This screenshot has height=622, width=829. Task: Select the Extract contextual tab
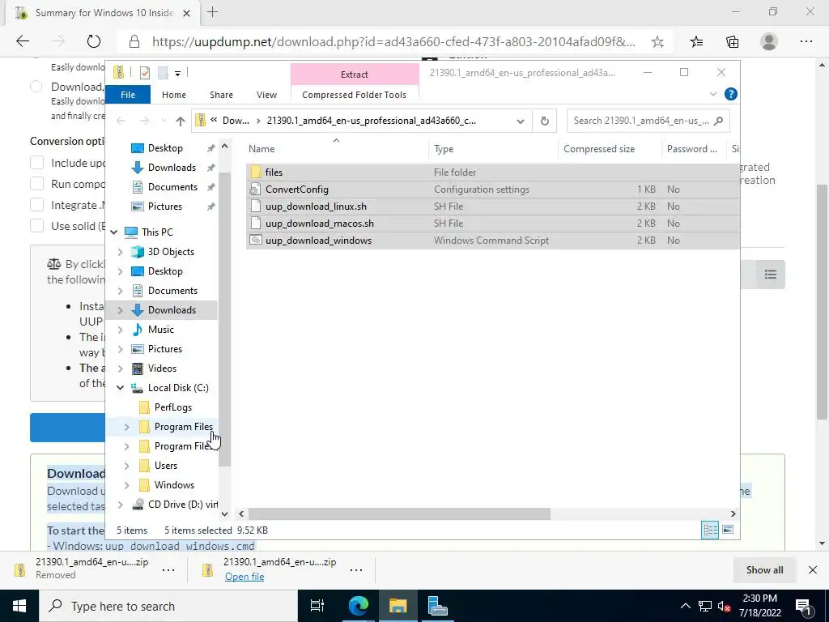pyautogui.click(x=355, y=75)
